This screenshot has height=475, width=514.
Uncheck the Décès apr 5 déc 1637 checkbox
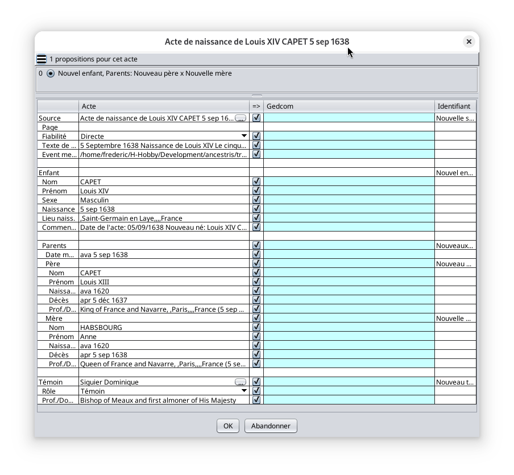pos(256,300)
